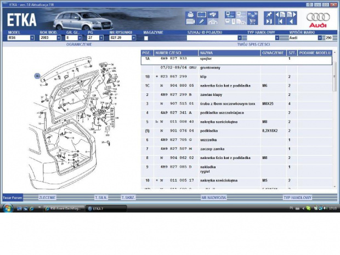Click the volume speaker tray icon
The image size is (340, 255).
(x=325, y=208)
